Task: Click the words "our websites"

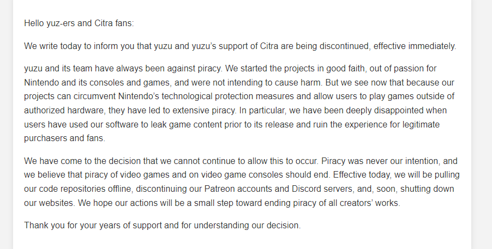Action: pos(49,203)
